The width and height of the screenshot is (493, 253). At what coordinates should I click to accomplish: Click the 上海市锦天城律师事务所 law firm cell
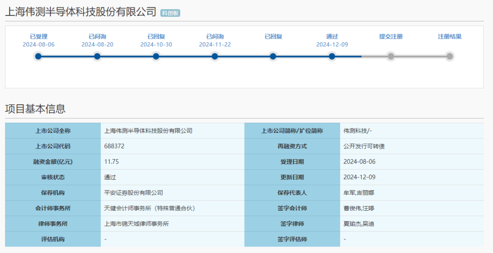(x=137, y=224)
